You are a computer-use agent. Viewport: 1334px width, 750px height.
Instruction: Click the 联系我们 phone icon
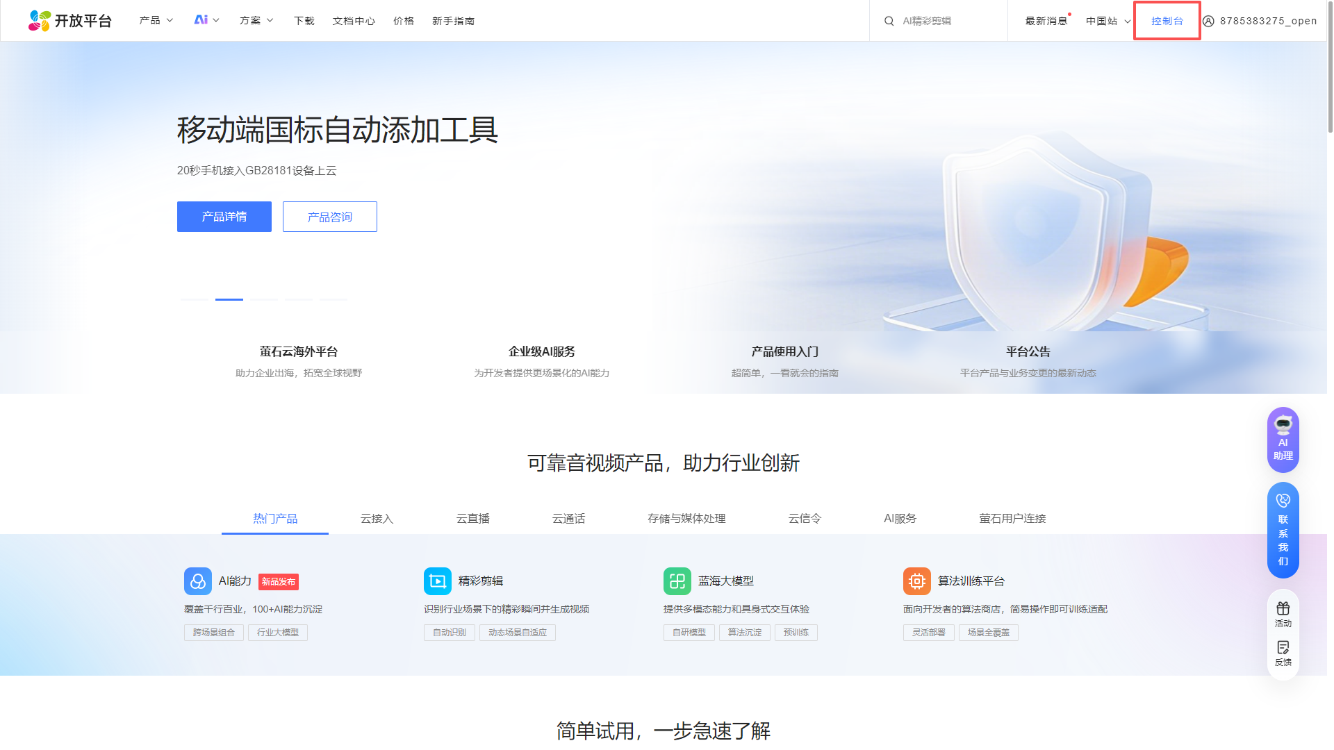1283,500
